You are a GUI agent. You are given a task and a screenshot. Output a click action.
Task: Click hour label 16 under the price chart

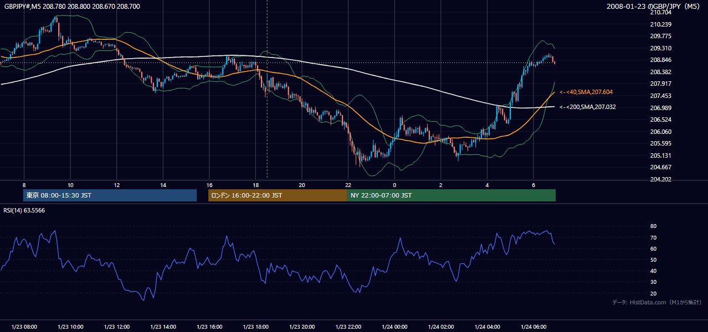click(x=209, y=185)
